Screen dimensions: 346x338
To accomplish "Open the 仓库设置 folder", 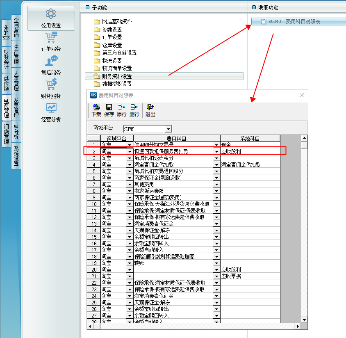I will click(x=108, y=45).
